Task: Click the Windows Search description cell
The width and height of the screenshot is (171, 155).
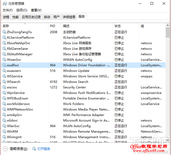Action: (x=75, y=82)
